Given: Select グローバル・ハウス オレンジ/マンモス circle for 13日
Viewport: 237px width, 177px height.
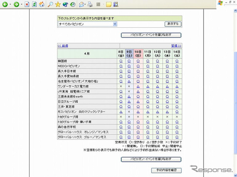Looking at the screenshot, I should tap(167, 132).
